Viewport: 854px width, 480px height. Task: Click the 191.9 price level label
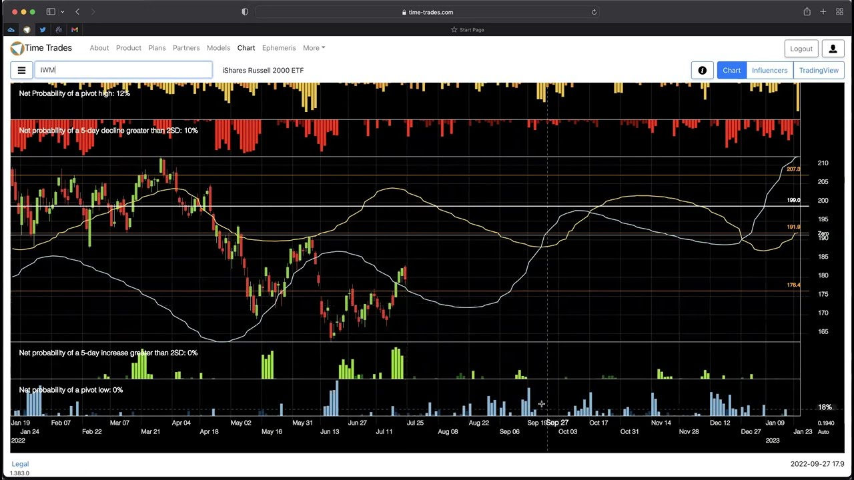coord(793,227)
